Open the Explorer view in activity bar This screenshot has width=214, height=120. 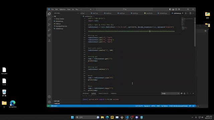(x=49, y=14)
